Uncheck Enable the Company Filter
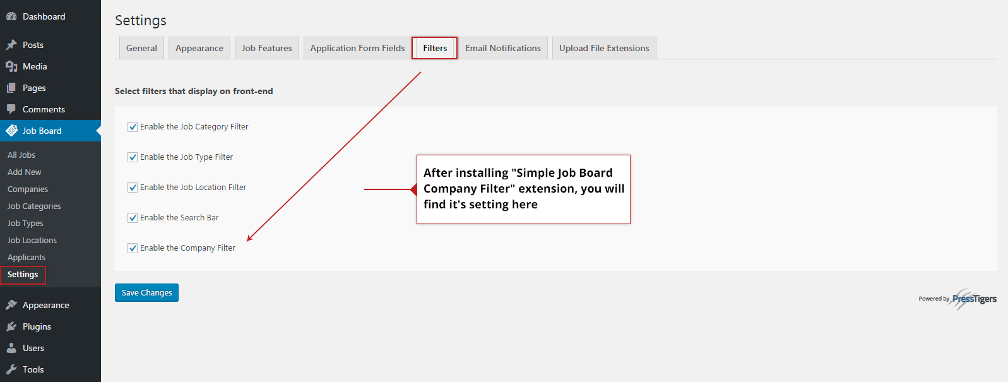 coord(133,248)
